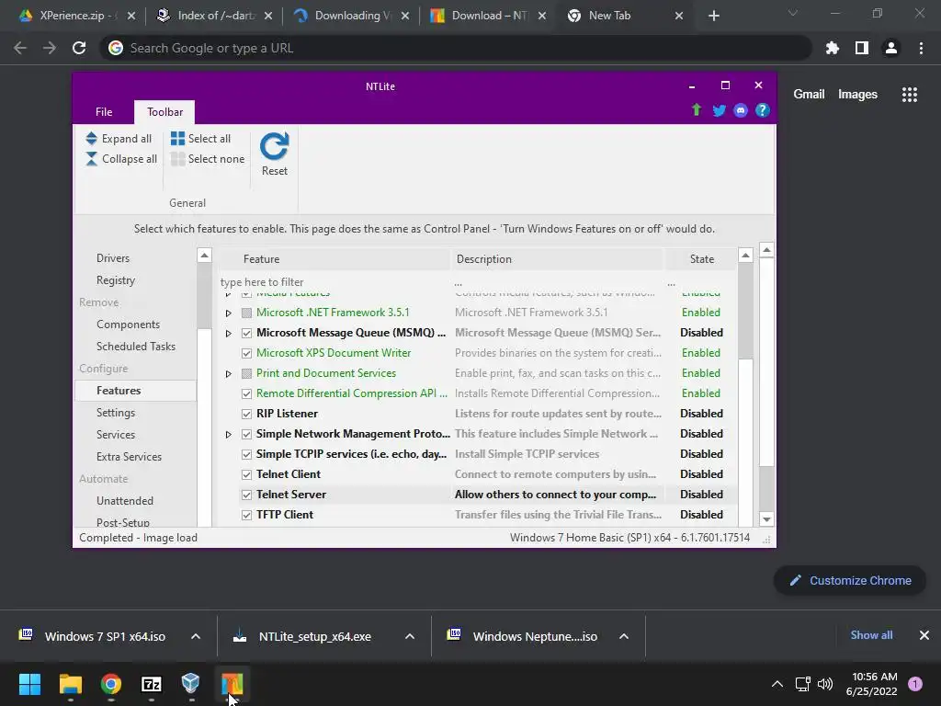Open Chrome profile avatar icon
941x706 pixels.
[x=891, y=48]
